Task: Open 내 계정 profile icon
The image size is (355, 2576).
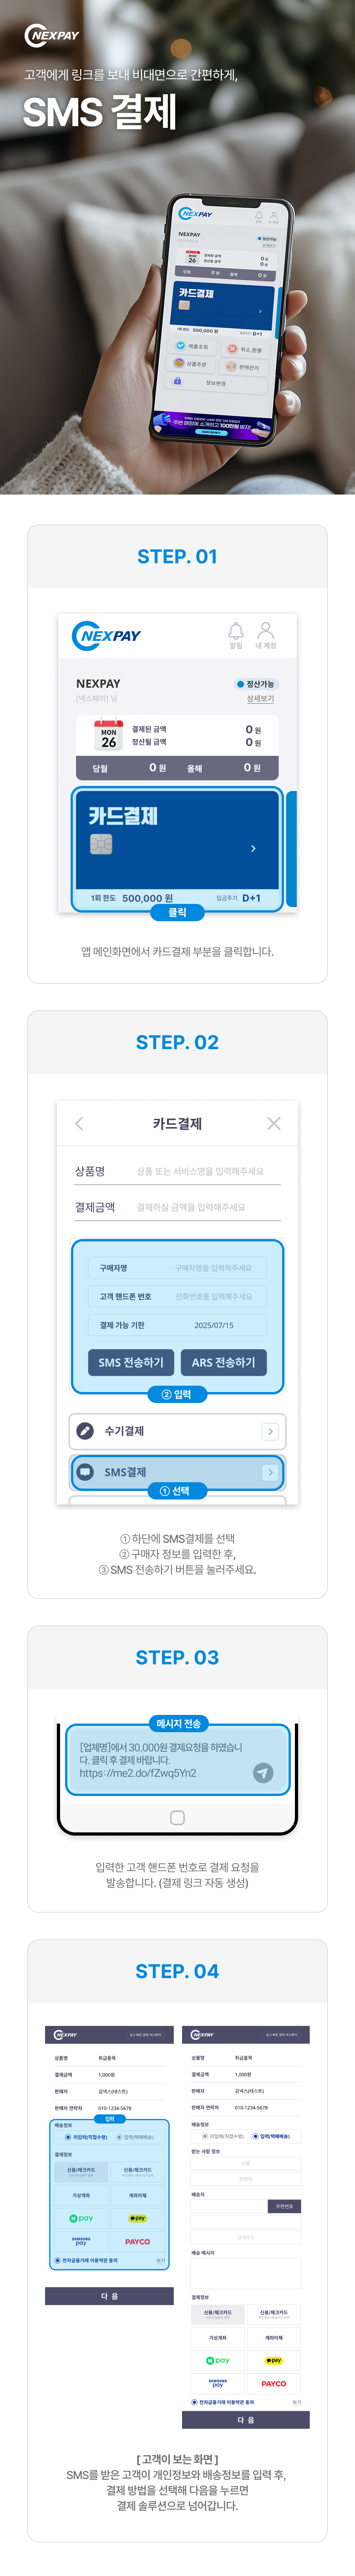Action: click(x=265, y=631)
